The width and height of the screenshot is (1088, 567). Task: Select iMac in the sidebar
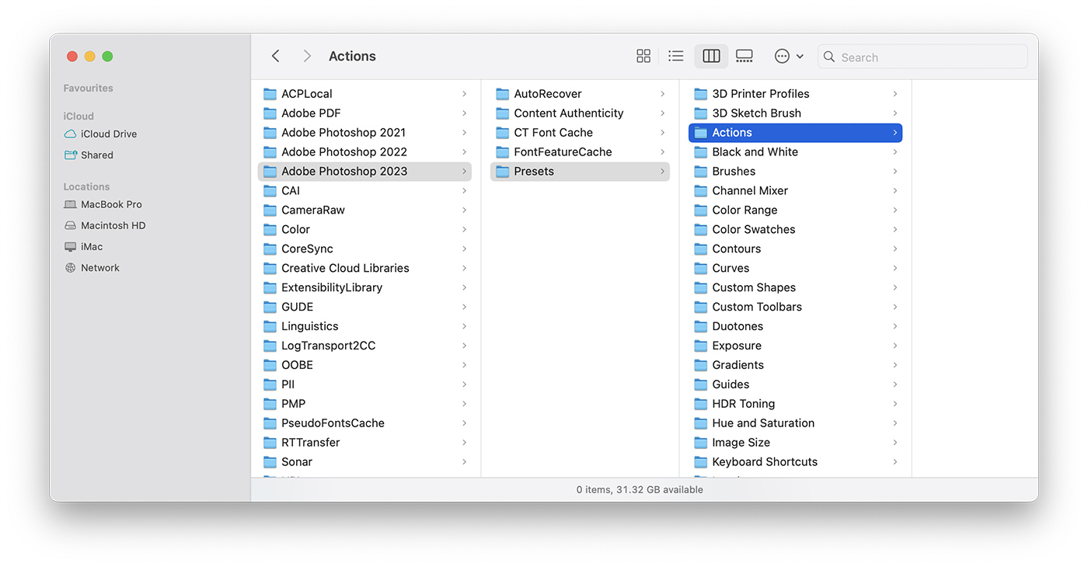[83, 246]
